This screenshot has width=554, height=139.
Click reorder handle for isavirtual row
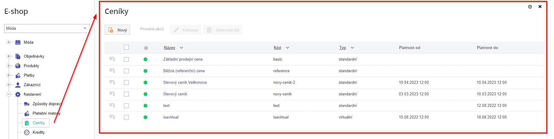click(x=112, y=117)
